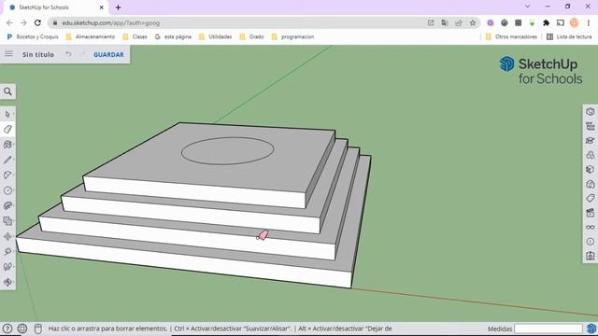Viewport: 598px width, 336px height.
Task: Open a new browser tab
Action: (x=119, y=7)
